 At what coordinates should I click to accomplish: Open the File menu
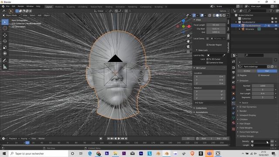click(8, 7)
